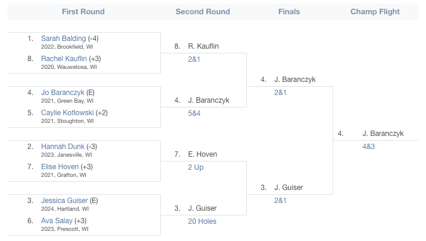Open Ava Salay's player page
This screenshot has width=426, height=241.
coord(57,221)
